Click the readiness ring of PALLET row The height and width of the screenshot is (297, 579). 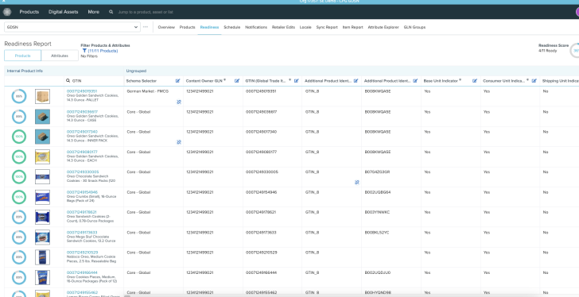[x=19, y=97]
